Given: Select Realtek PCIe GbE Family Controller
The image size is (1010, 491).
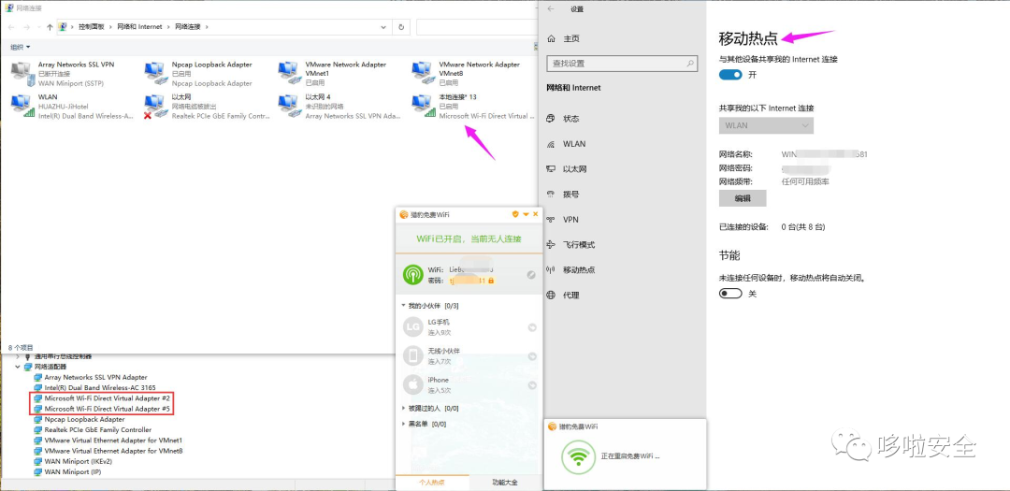Looking at the screenshot, I should coord(97,430).
